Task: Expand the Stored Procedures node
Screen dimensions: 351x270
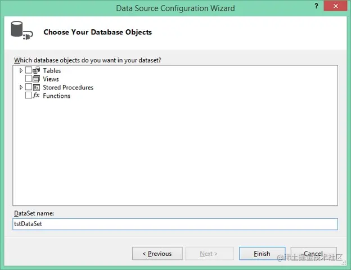Action: (21, 87)
